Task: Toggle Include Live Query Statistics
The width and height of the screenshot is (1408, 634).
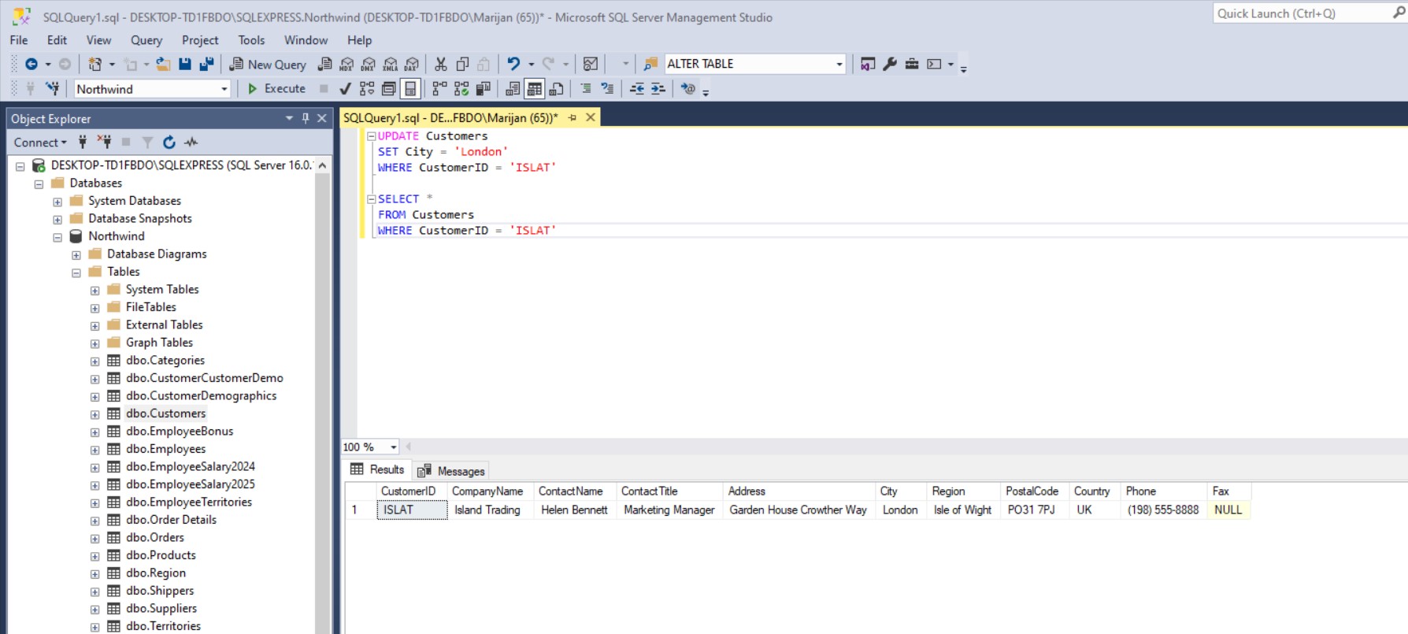Action: click(x=461, y=89)
